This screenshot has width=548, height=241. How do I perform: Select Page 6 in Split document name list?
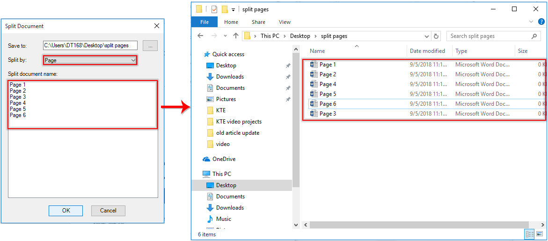[x=18, y=115]
